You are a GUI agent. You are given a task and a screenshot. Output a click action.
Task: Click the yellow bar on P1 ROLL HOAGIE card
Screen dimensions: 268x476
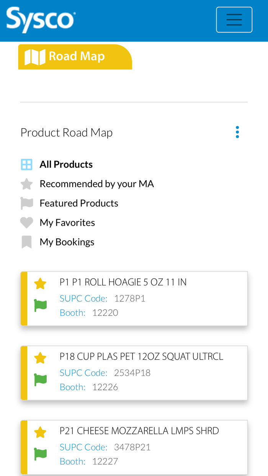coord(23,298)
